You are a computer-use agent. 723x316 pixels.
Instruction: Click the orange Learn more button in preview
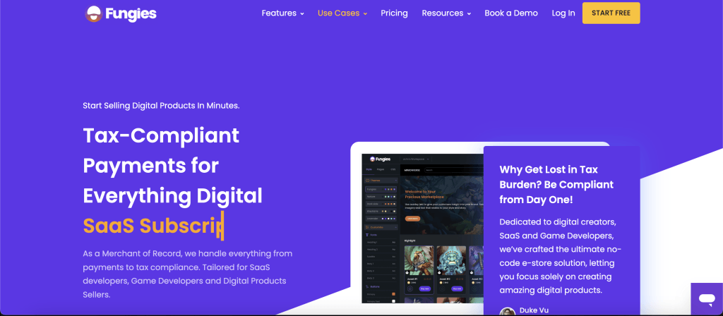point(412,219)
